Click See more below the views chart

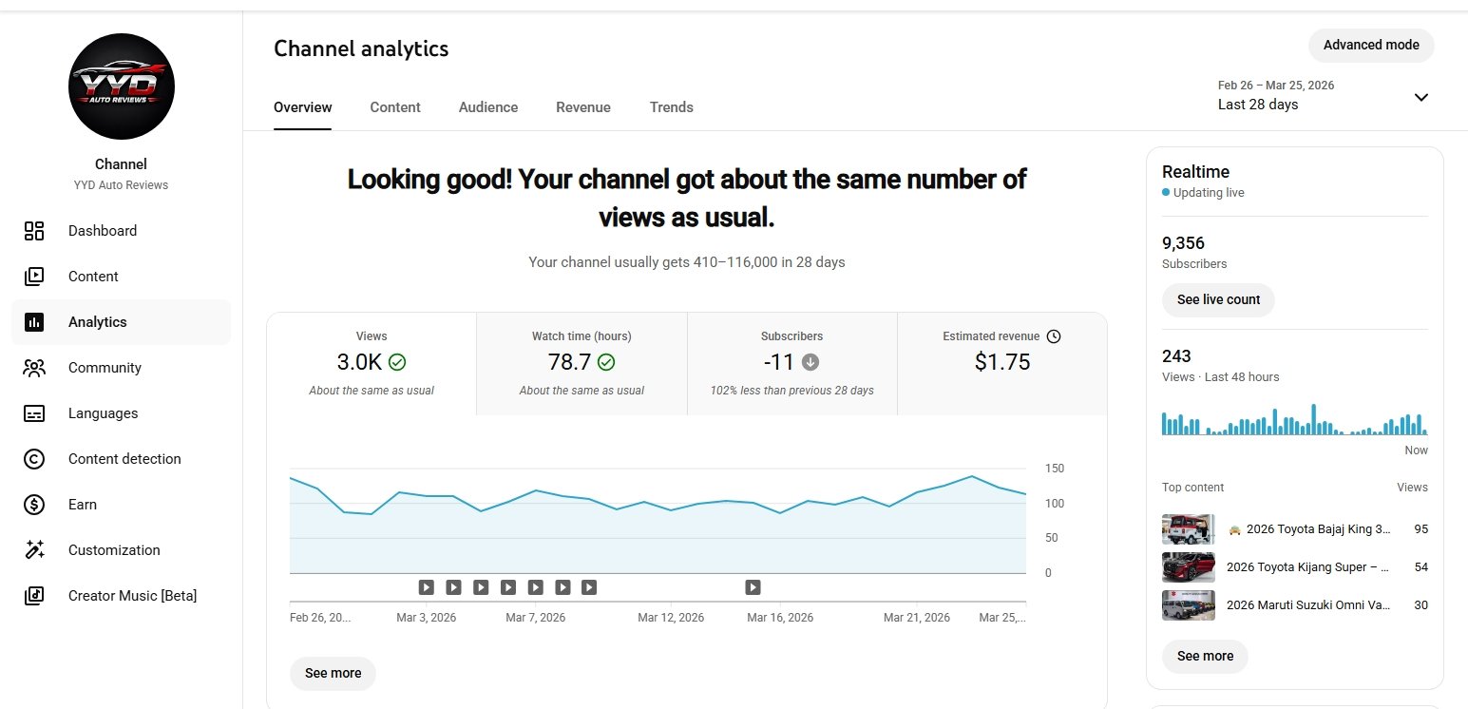[x=333, y=673]
